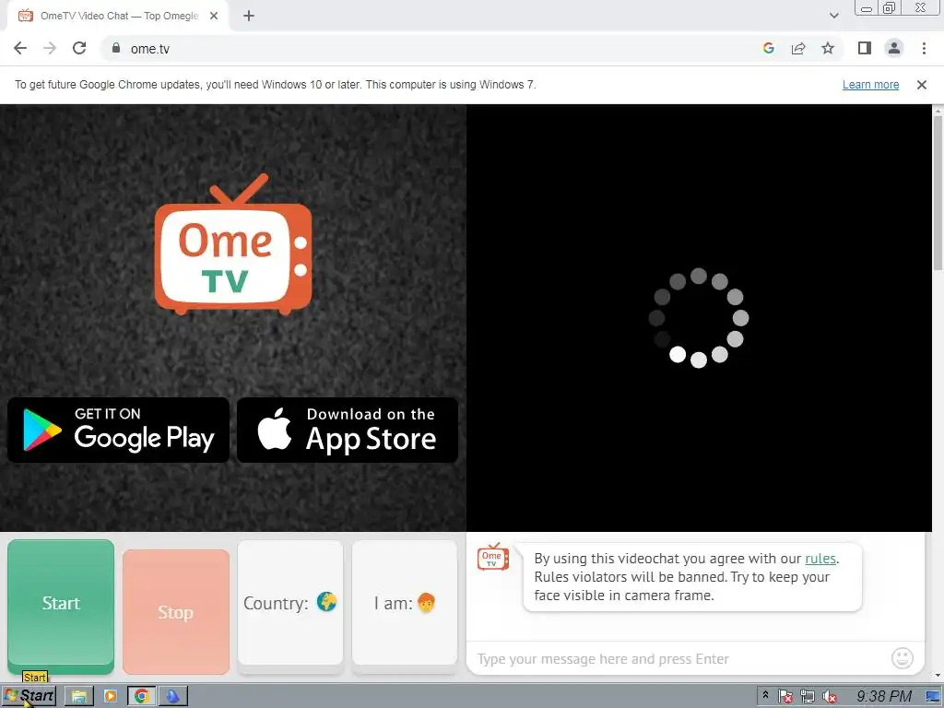
Task: Open a new tab with the plus button
Action: 249,17
